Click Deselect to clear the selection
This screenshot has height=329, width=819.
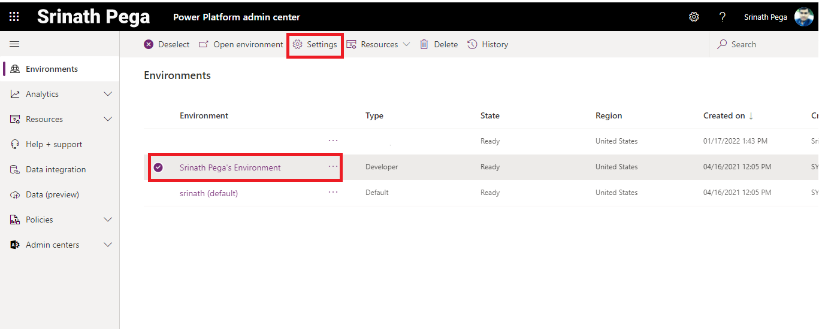[167, 44]
